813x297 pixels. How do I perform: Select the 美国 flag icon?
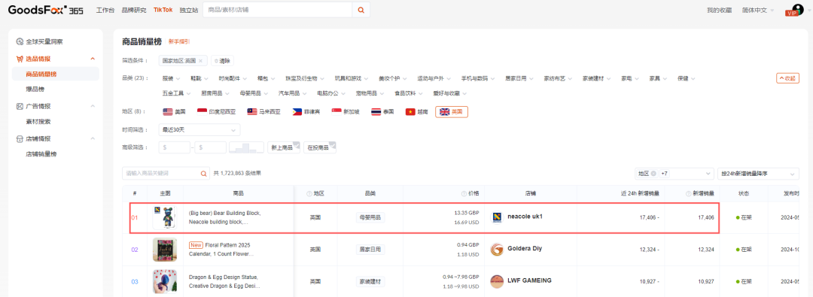(x=167, y=111)
